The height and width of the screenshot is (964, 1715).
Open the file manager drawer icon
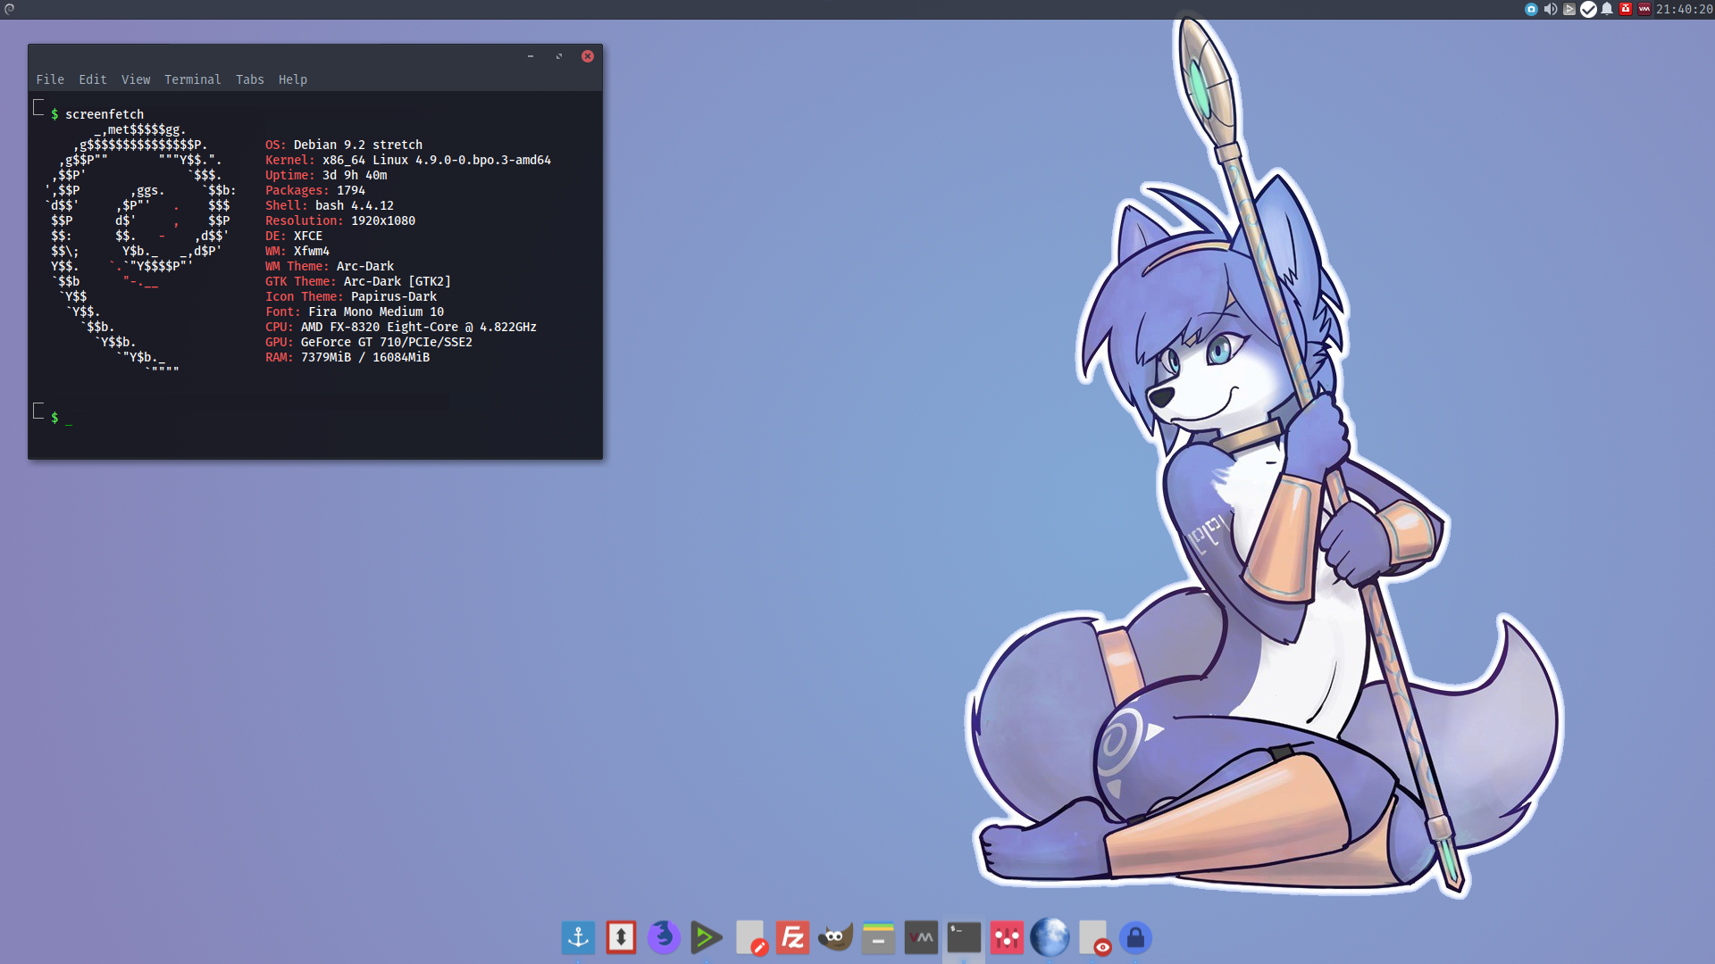878,937
